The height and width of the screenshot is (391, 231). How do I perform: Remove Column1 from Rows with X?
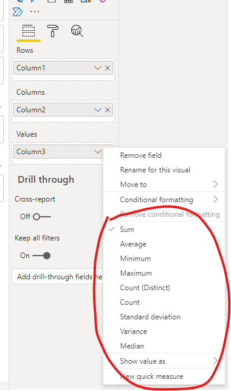[108, 68]
